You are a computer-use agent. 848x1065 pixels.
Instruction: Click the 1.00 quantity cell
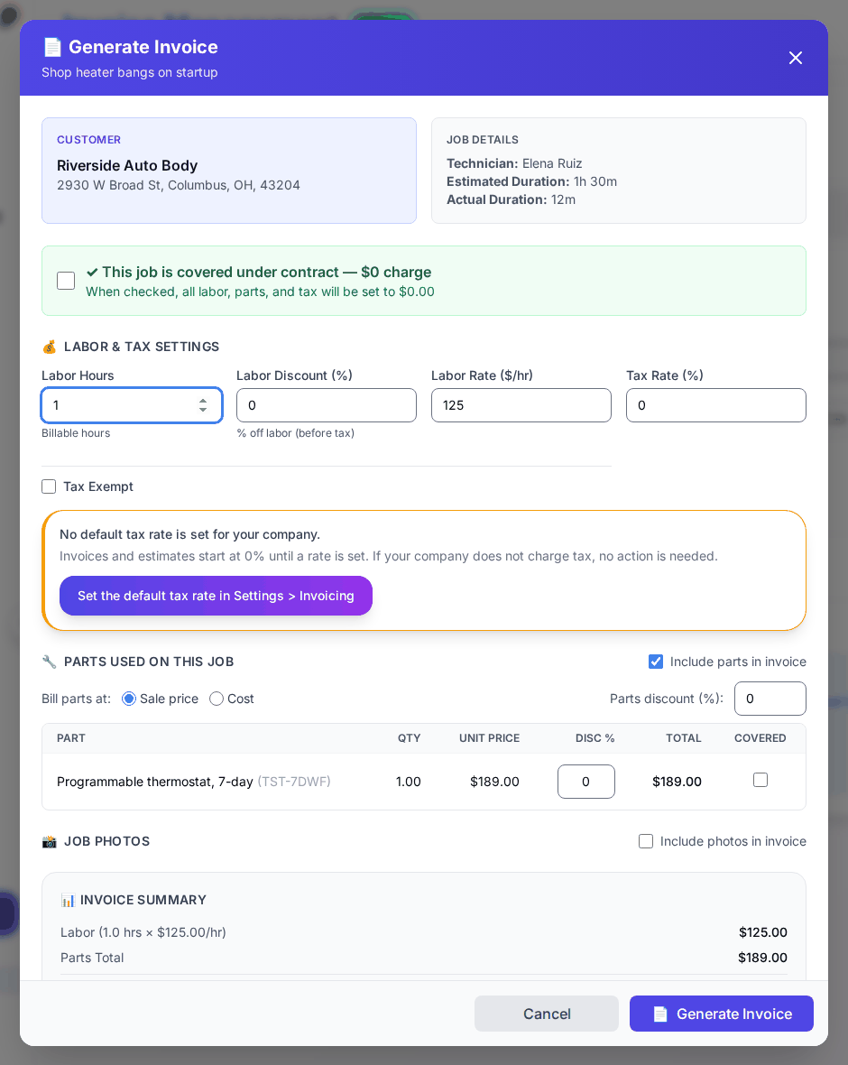(x=409, y=782)
